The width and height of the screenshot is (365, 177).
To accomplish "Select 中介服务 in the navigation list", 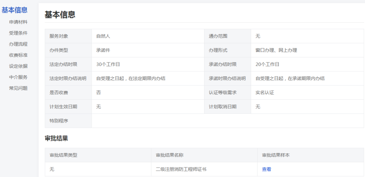I will coord(18,77).
